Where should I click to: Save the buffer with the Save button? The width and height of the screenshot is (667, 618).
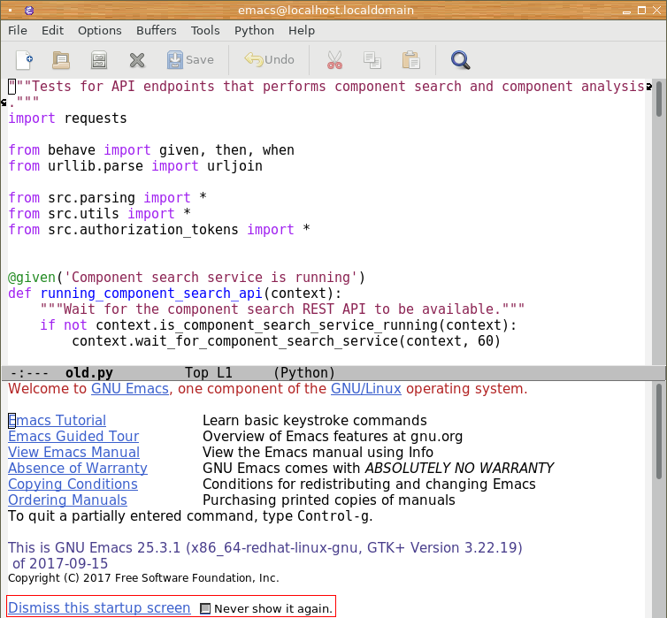[190, 60]
